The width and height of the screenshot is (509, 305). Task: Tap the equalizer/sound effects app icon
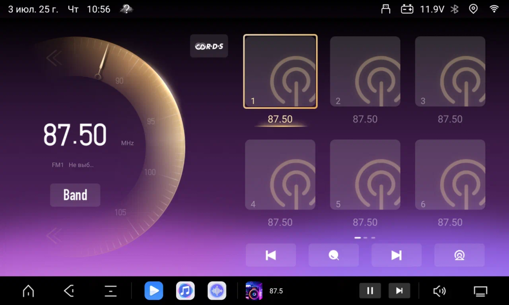pyautogui.click(x=216, y=291)
